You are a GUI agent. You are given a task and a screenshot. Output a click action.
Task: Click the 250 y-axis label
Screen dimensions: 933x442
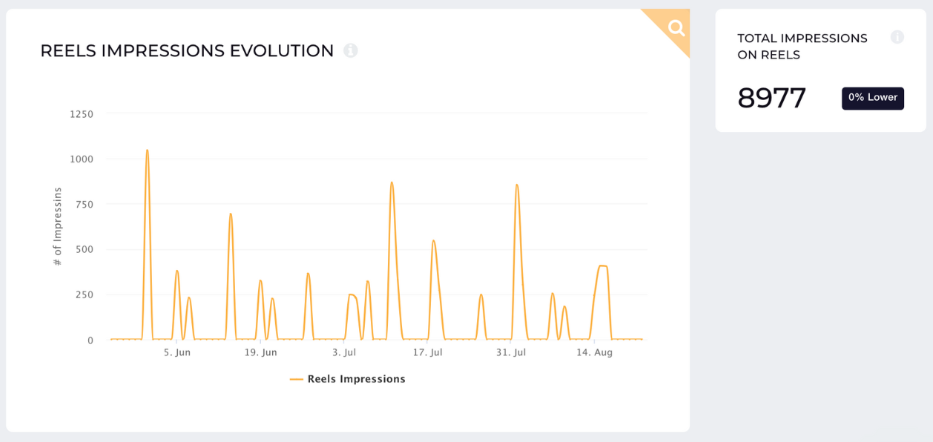85,295
